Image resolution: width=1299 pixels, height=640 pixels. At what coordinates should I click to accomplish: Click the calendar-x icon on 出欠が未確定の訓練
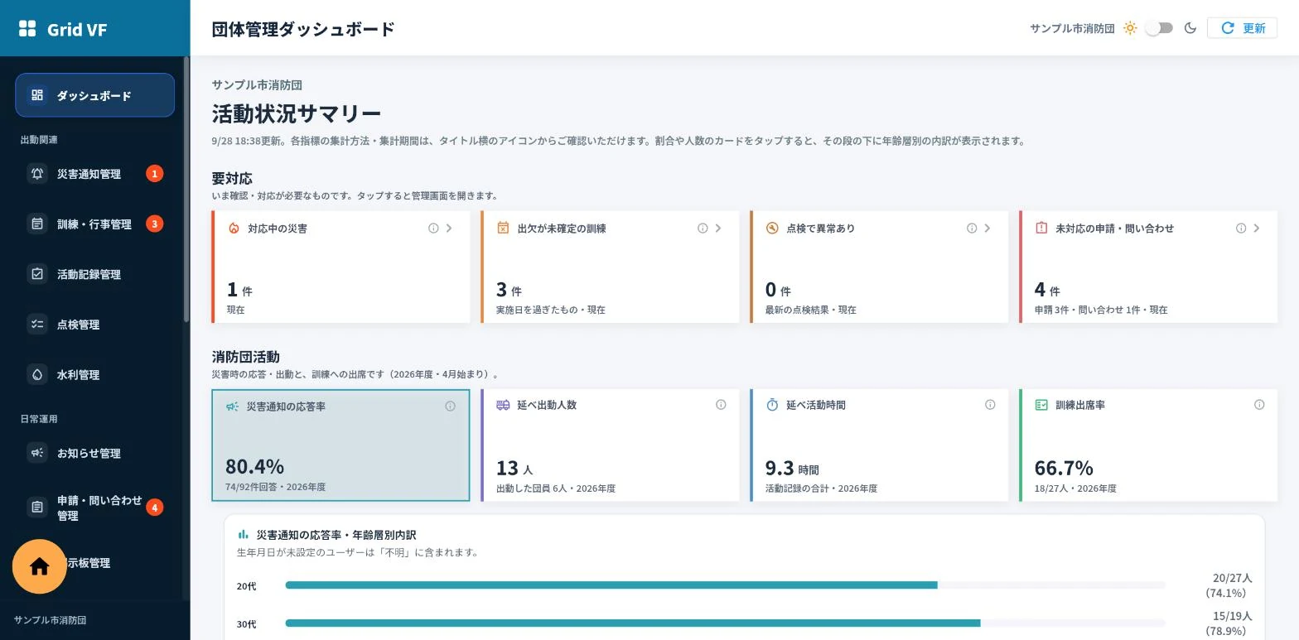[x=503, y=228]
